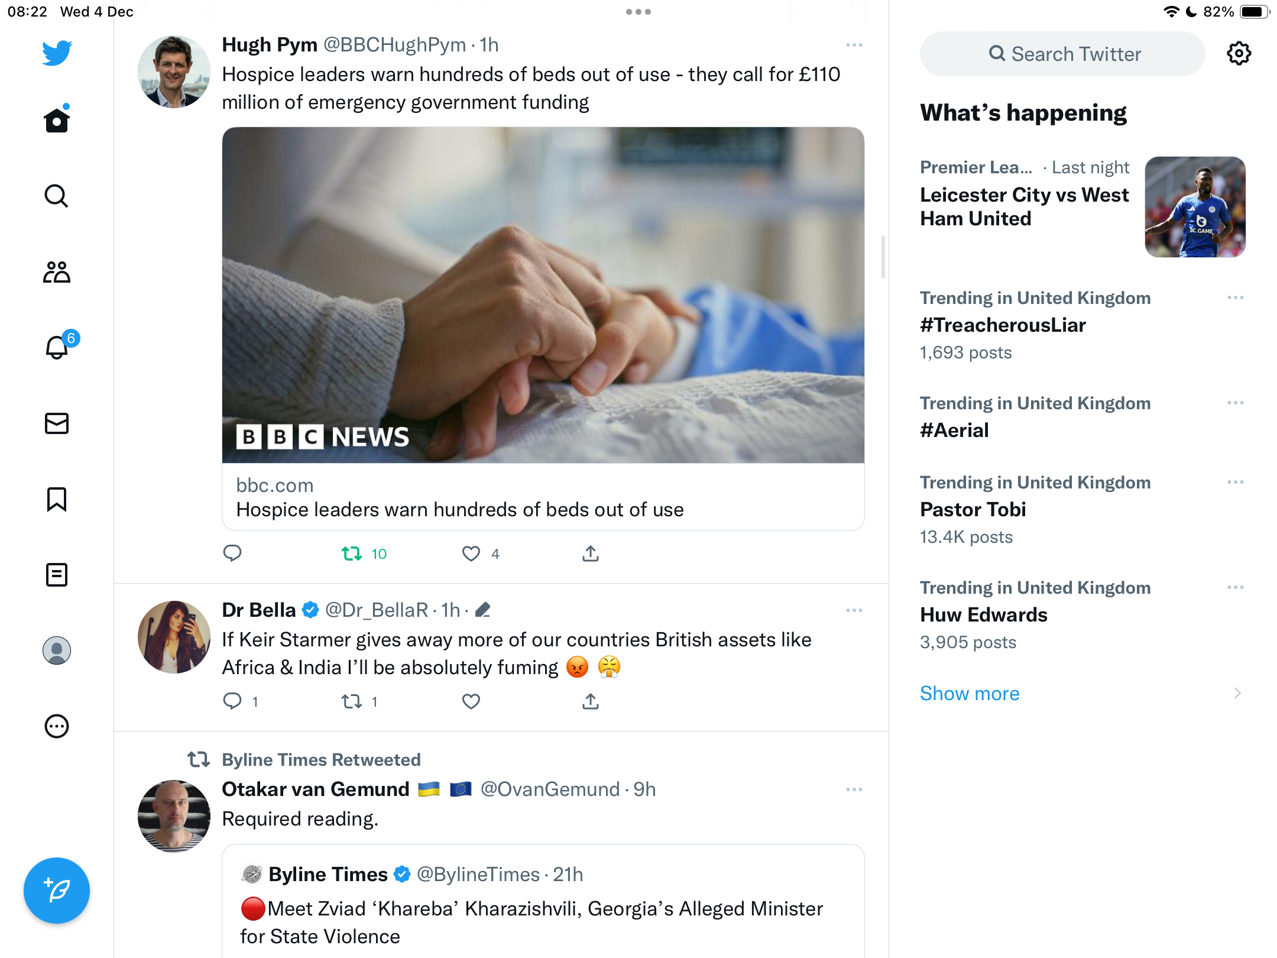Screen dimensions: 1277x958
Task: Open Messages envelope icon
Action: (57, 423)
